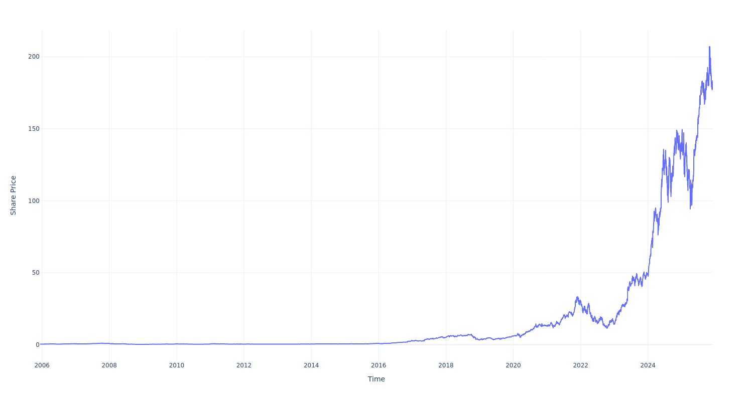The height and width of the screenshot is (401, 753).
Task: Click the late-2021 local peak on line
Action: (577, 297)
